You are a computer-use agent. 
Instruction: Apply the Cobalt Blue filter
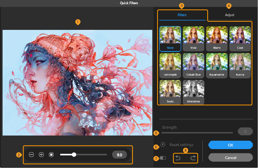pos(193,66)
